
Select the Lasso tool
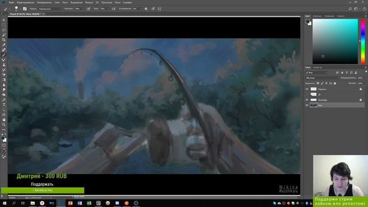coord(4,30)
